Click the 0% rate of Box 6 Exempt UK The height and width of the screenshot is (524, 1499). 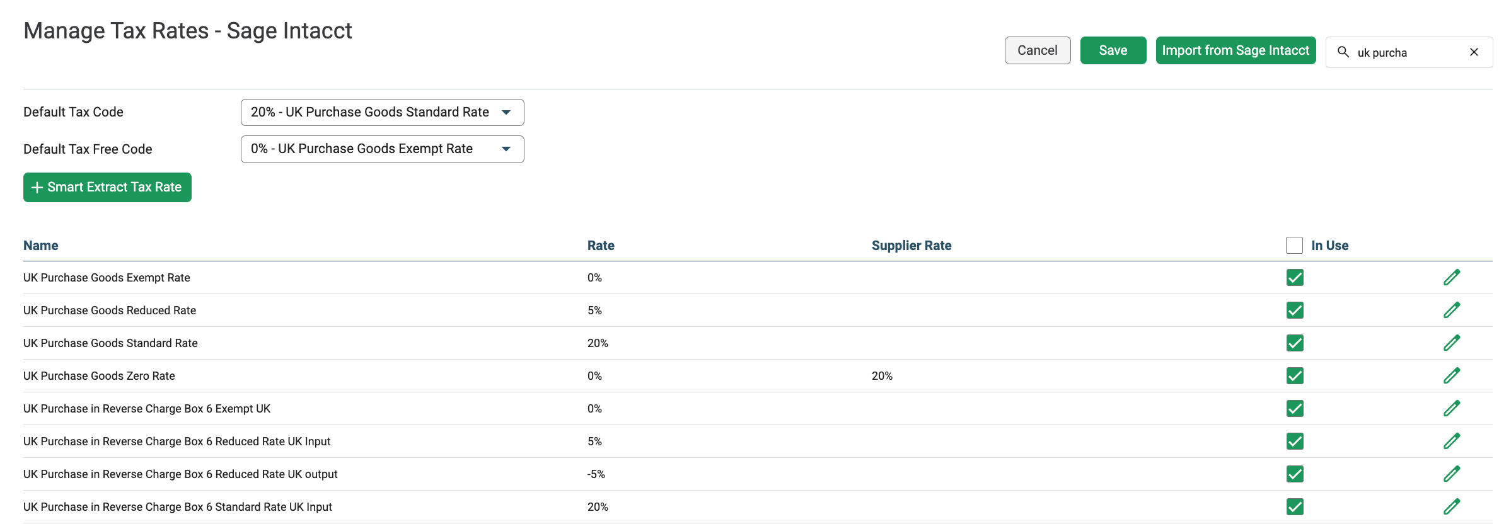(594, 409)
